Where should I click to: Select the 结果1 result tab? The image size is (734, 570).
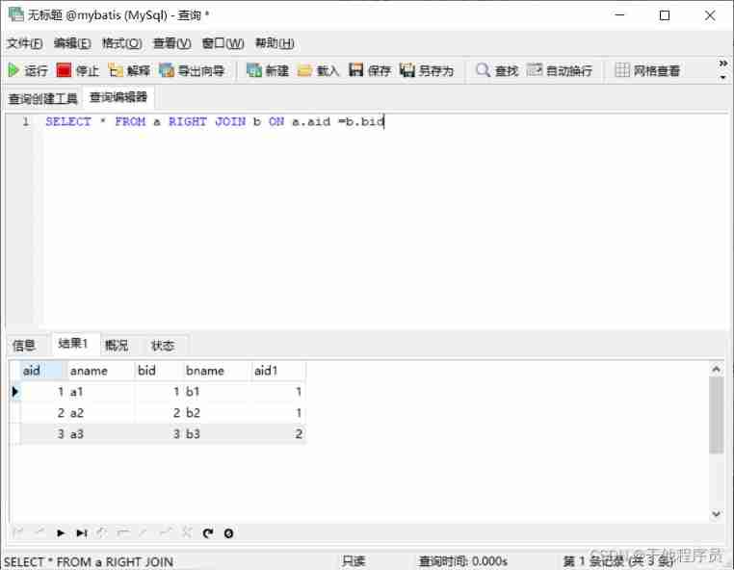pos(73,344)
